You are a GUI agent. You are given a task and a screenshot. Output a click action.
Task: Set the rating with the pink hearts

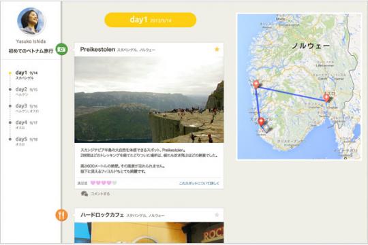point(104,183)
